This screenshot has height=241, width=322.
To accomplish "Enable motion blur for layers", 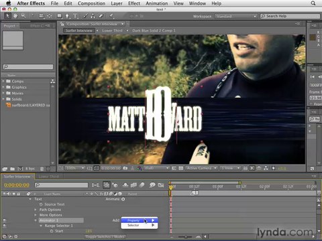I will pyautogui.click(x=142, y=185).
